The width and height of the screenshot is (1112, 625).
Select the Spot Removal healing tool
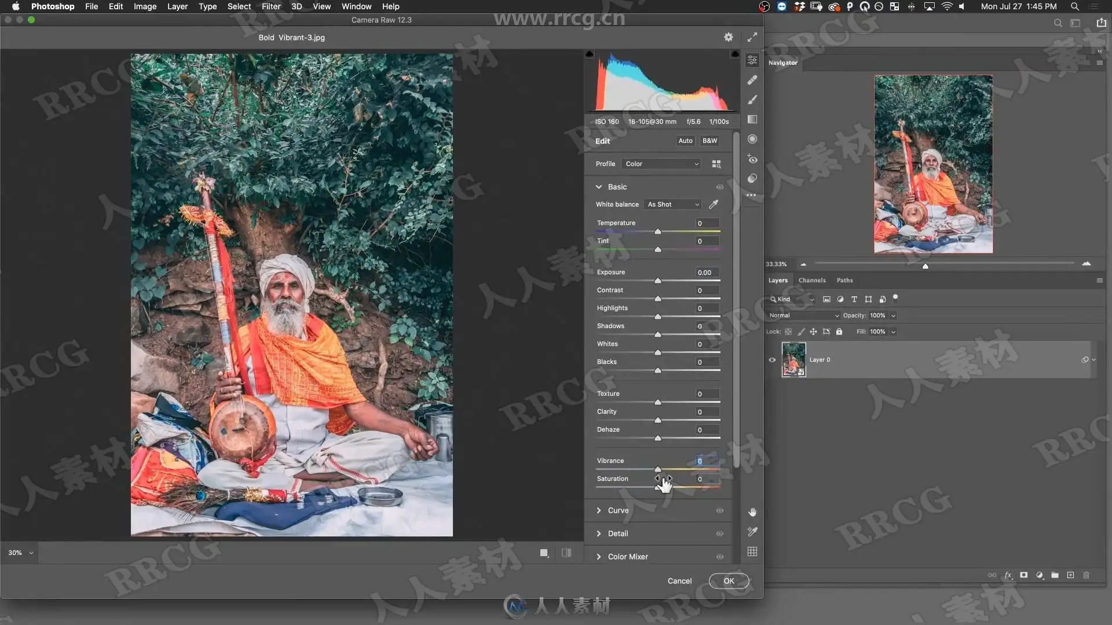[752, 80]
